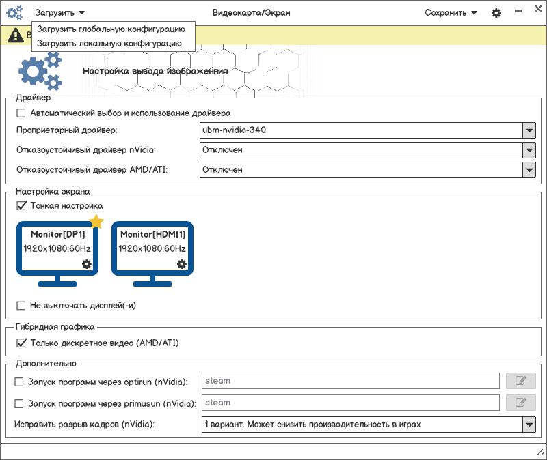Click primusrun steam input field
Image resolution: width=547 pixels, height=460 pixels.
coord(351,403)
